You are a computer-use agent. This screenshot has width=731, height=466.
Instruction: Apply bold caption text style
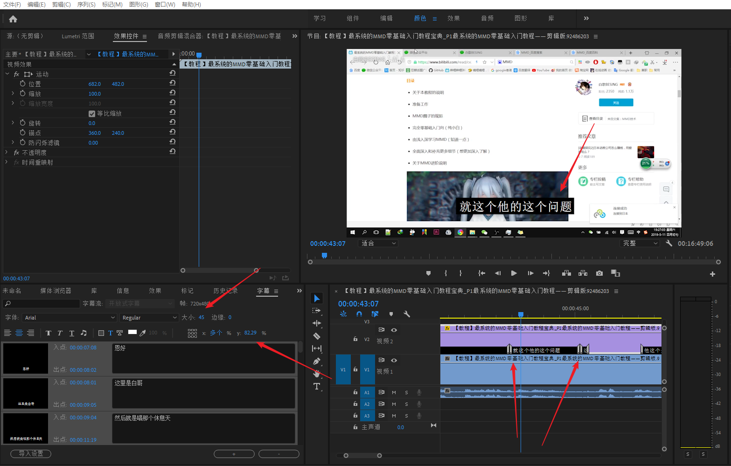(48, 333)
